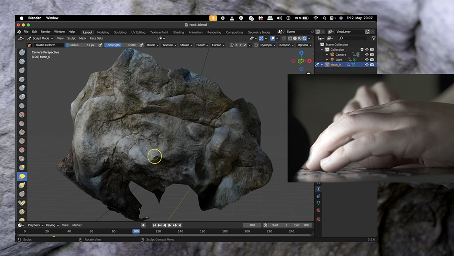Click the Marker menu in timeline
The height and width of the screenshot is (256, 454).
(77, 225)
